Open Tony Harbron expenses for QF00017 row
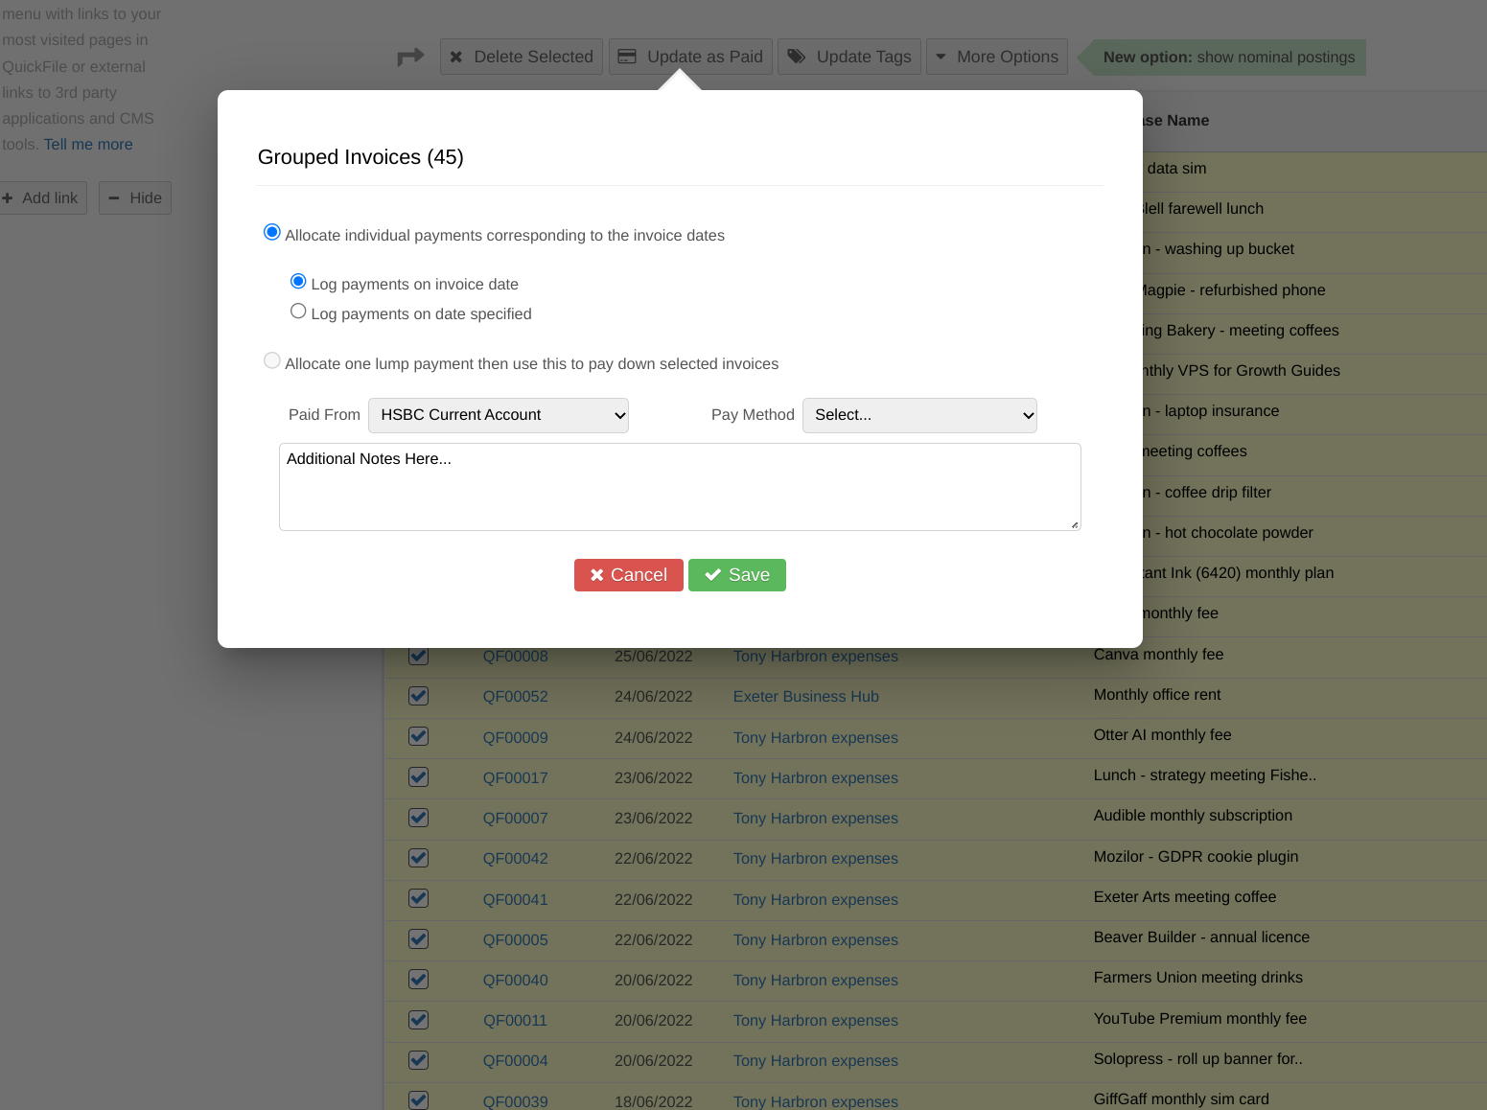This screenshot has height=1110, width=1487. click(x=816, y=778)
